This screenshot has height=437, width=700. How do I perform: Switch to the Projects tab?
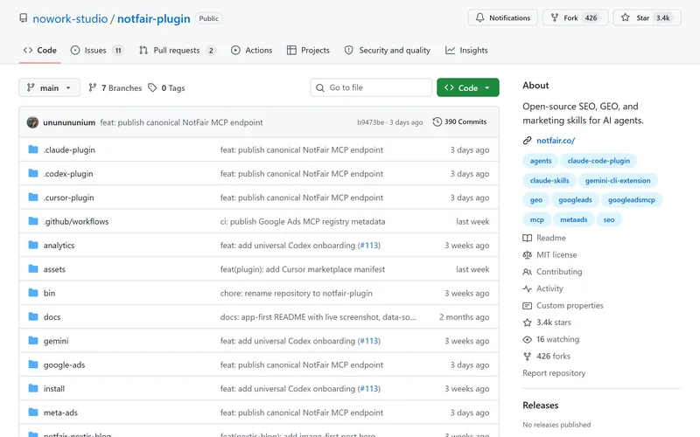click(x=308, y=51)
